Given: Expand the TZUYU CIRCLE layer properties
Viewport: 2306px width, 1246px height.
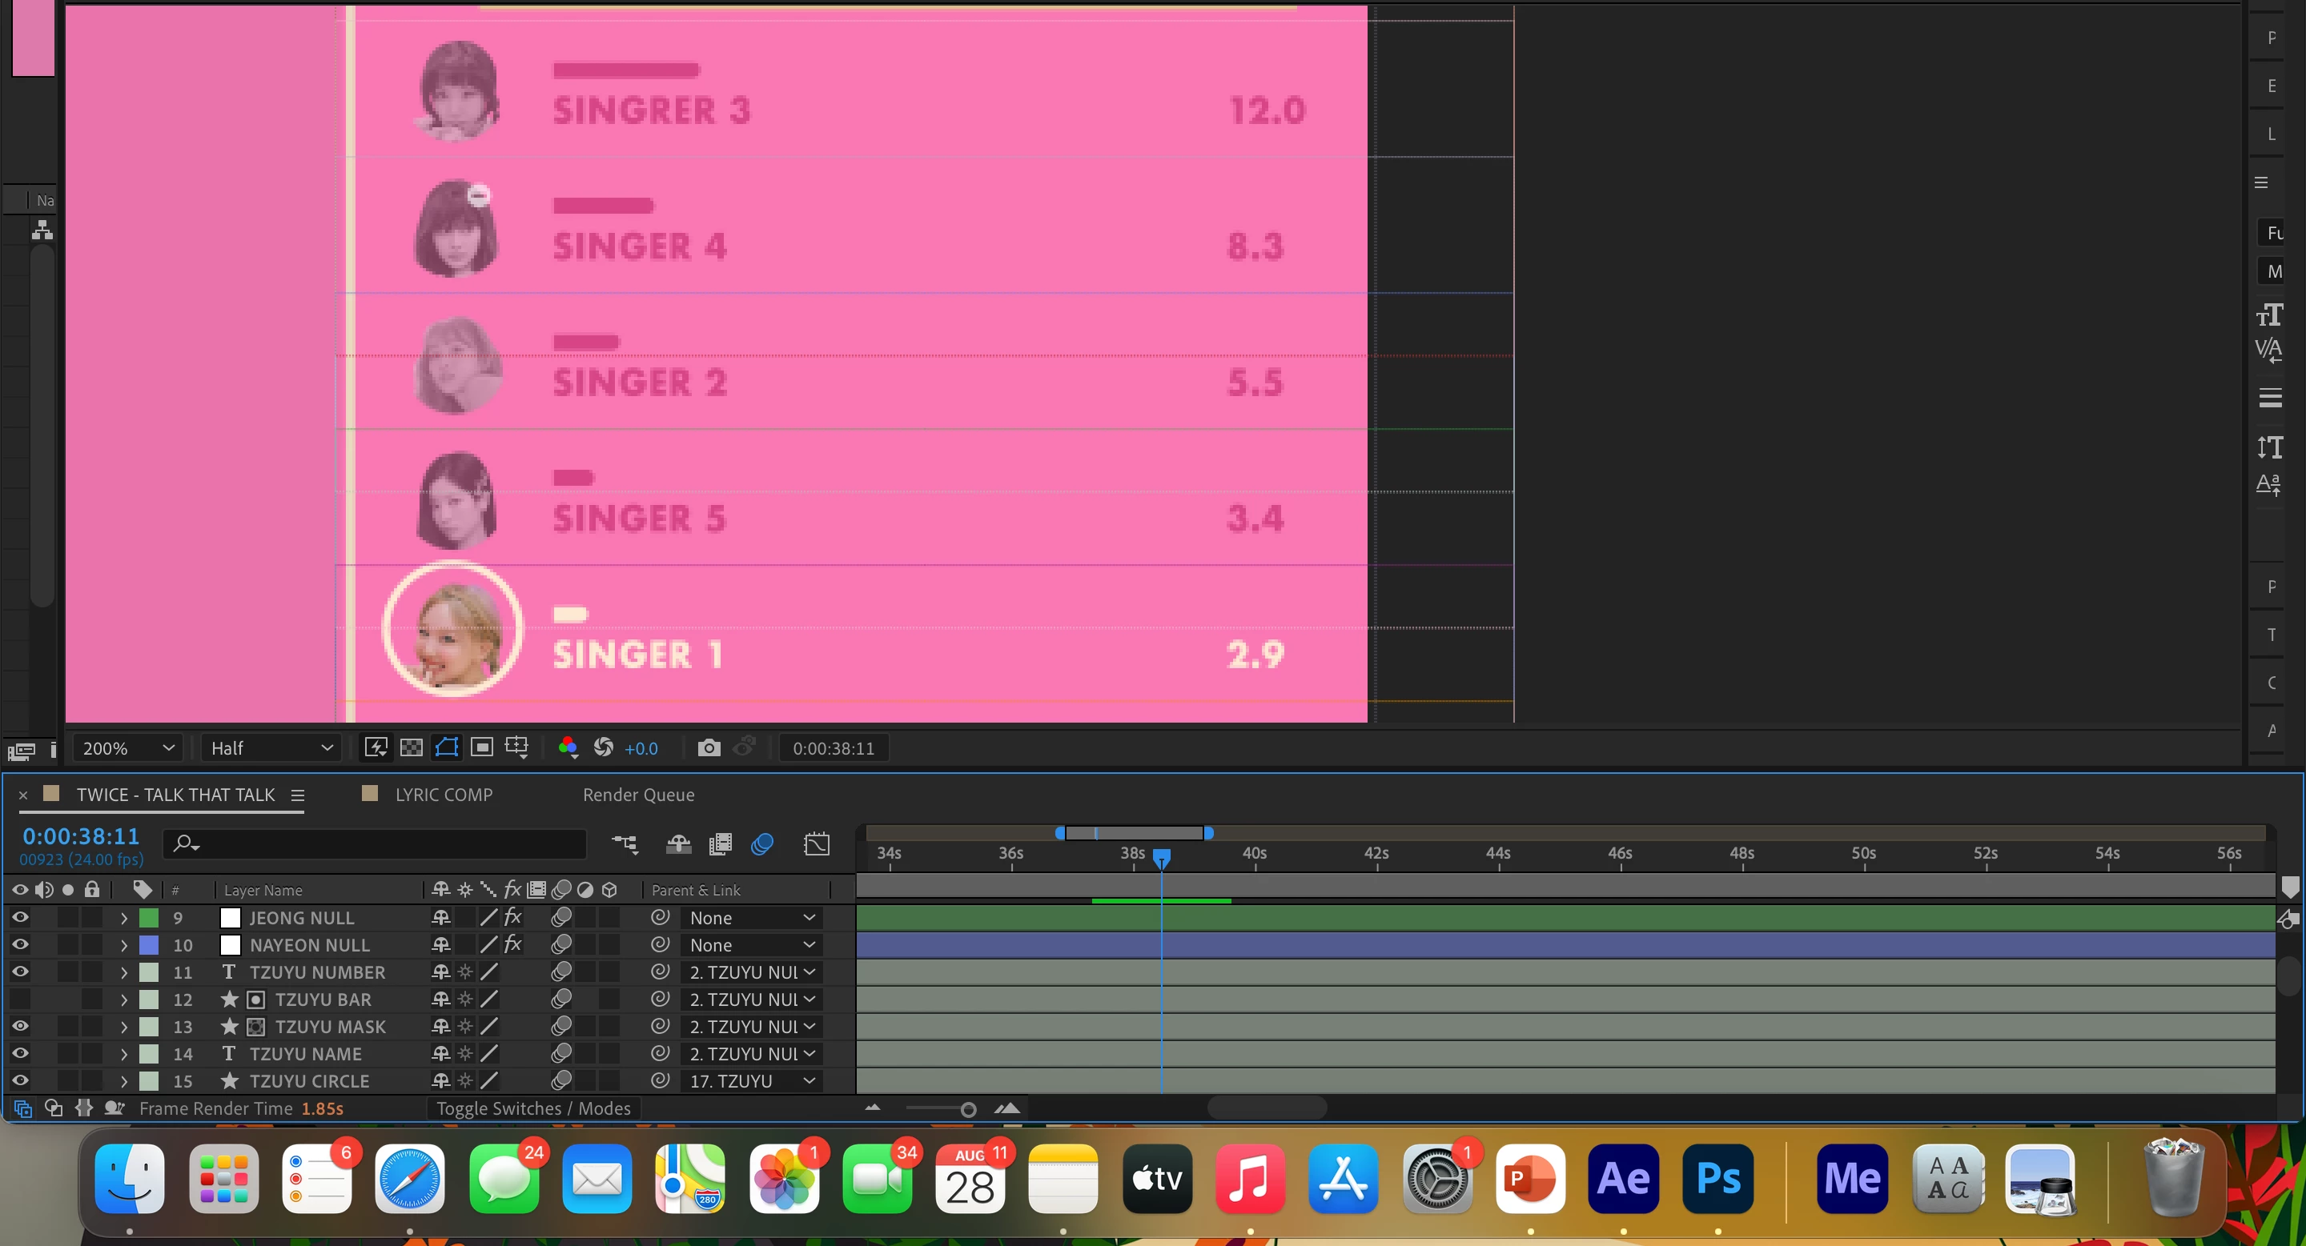Looking at the screenshot, I should click(x=123, y=1081).
